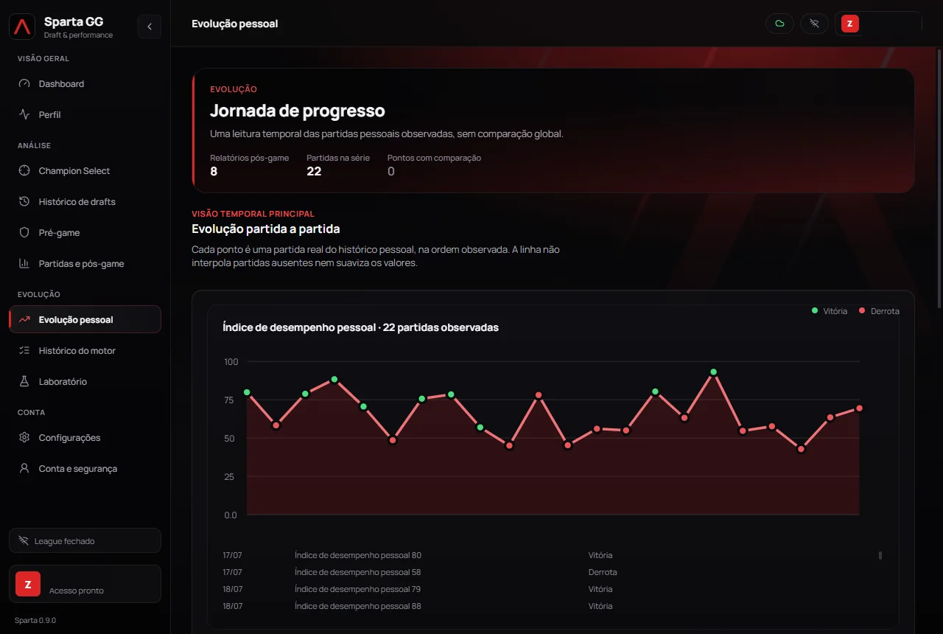The width and height of the screenshot is (943, 634).
Task: Click 'Partidas na série' value 22
Action: [314, 171]
